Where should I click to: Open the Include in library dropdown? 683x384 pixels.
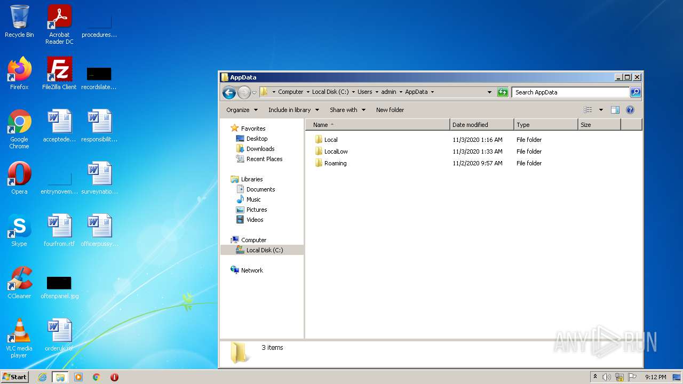(293, 110)
